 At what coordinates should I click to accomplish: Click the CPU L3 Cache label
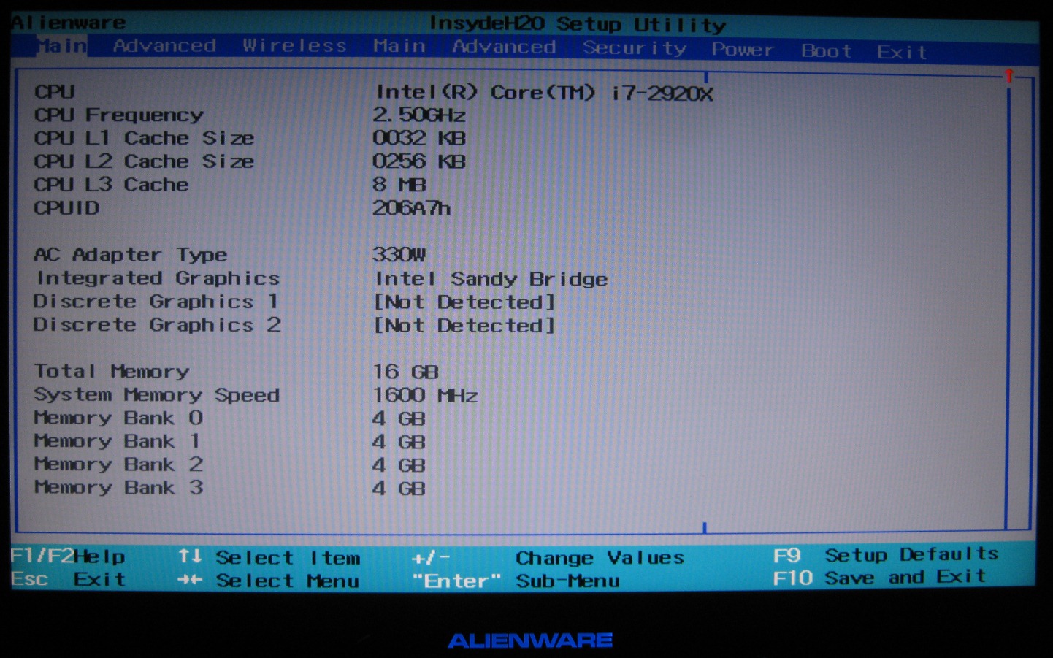click(x=111, y=185)
